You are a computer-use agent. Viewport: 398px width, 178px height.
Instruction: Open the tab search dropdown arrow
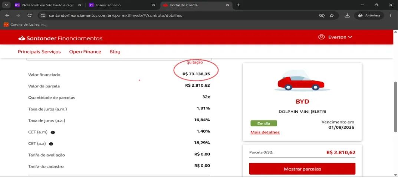(x=6, y=5)
